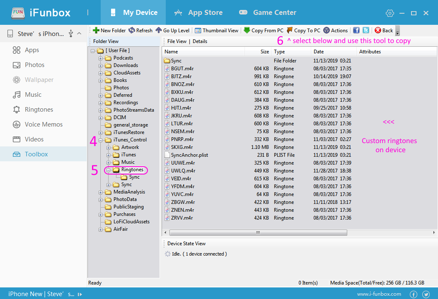This screenshot has height=299, width=438.
Task: Expand the Artwork folder
Action: pos(108,148)
